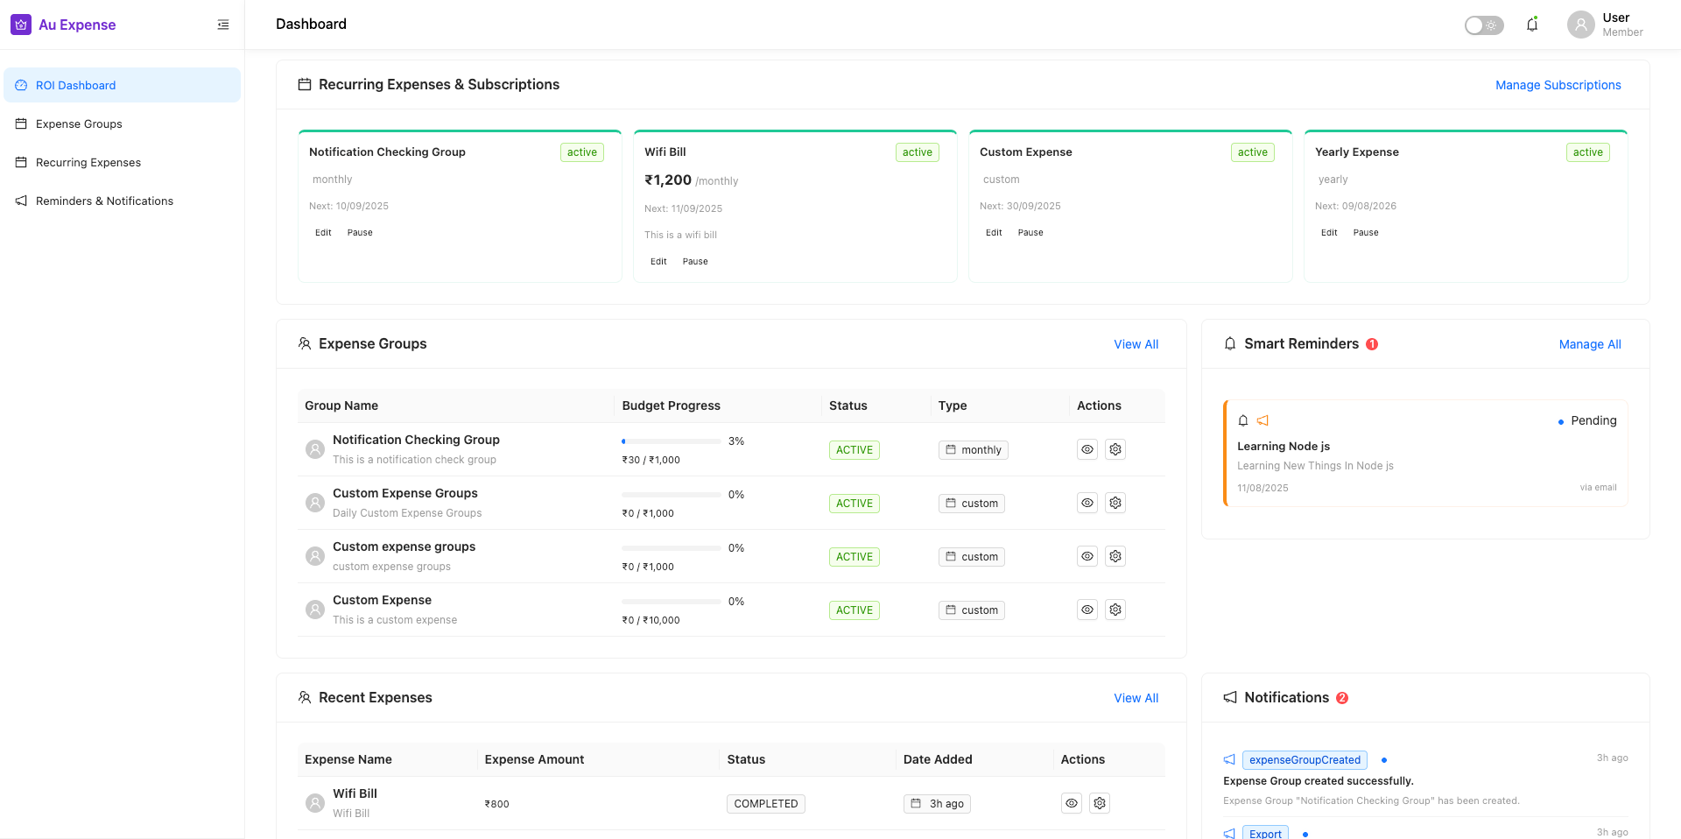Image resolution: width=1681 pixels, height=839 pixels.
Task: Open the Learning Node js reminder card
Action: 1424,454
